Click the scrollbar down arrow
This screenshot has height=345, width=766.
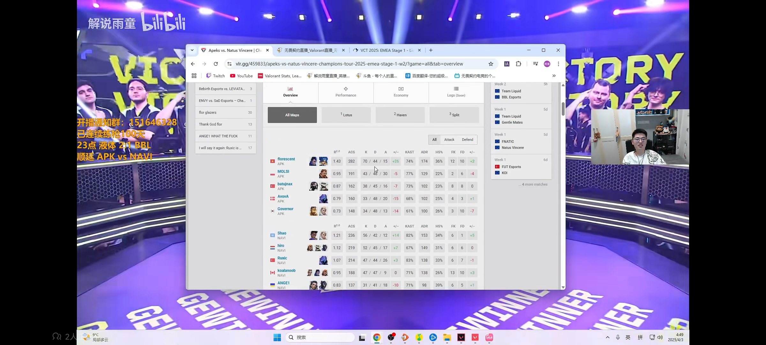(563, 287)
